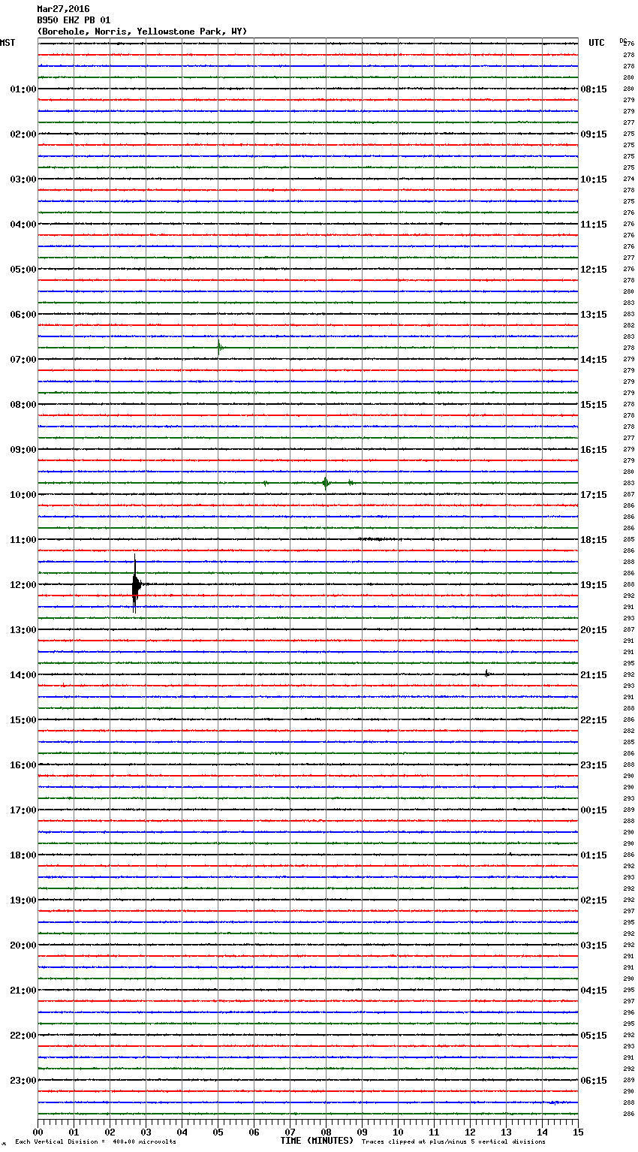Pick the 05:00 MST time label
The width and height of the screenshot is (638, 1152).
[23, 270]
